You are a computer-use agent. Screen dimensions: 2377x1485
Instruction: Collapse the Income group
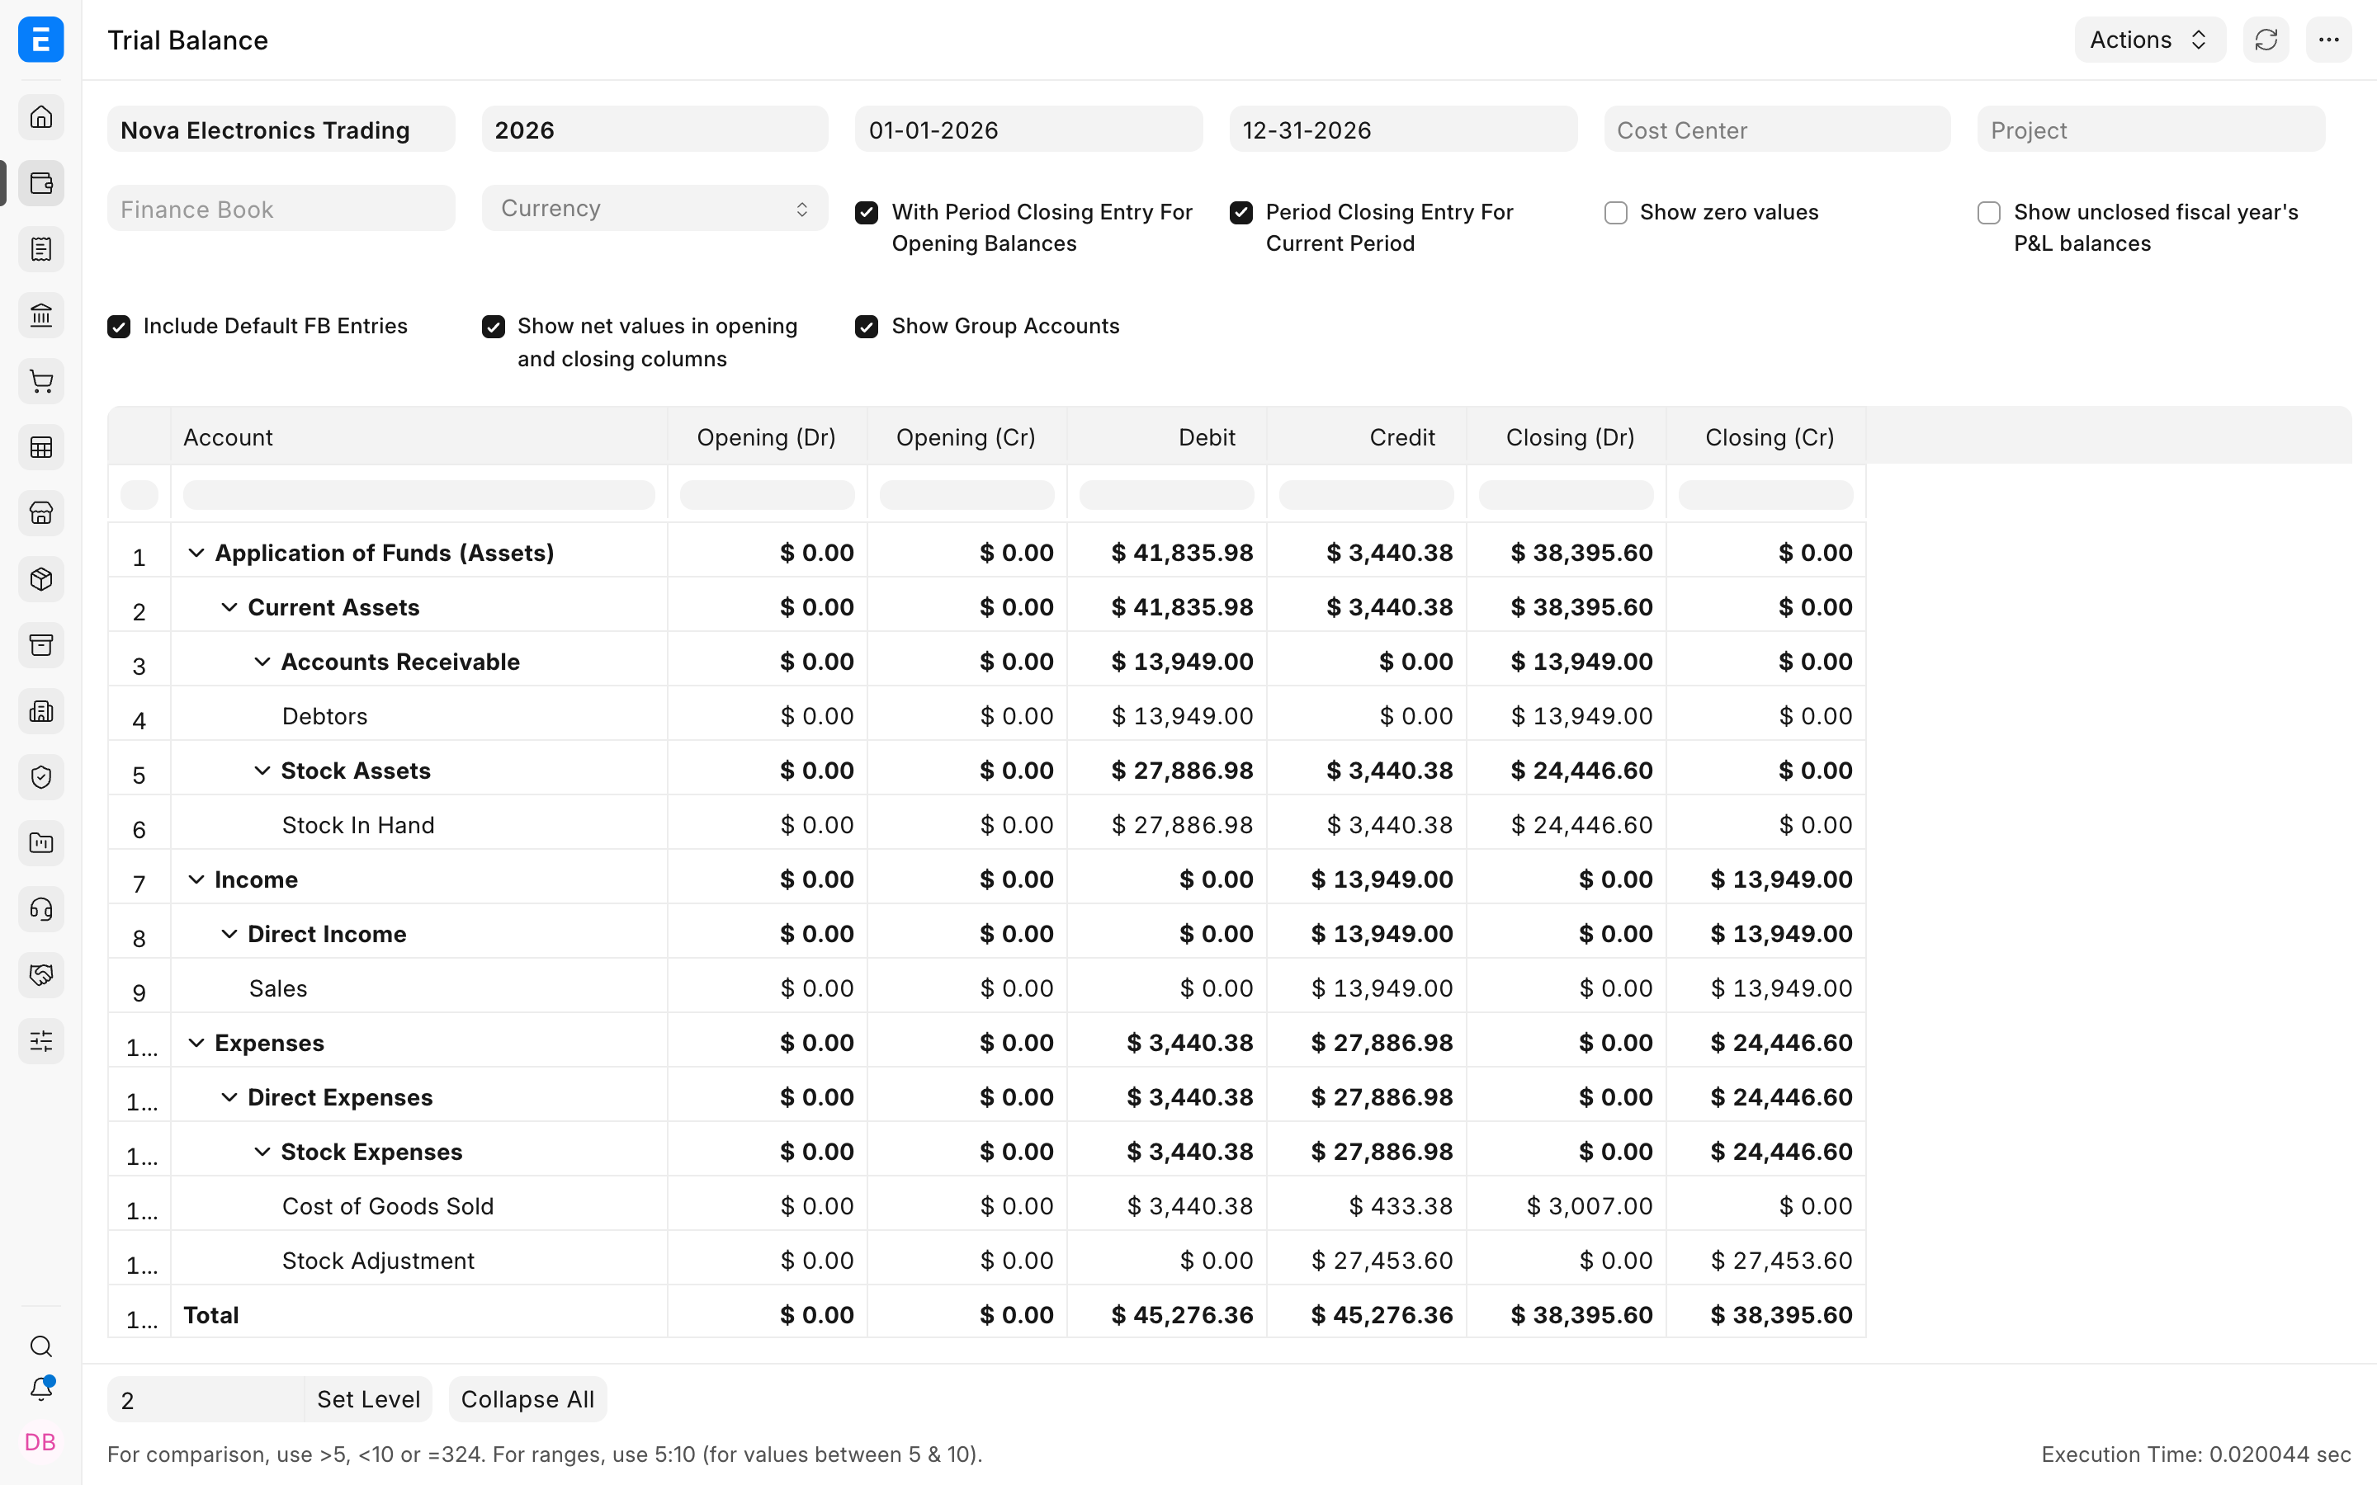click(196, 880)
